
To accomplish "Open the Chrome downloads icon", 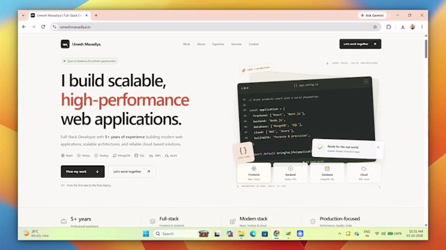I will [403, 27].
